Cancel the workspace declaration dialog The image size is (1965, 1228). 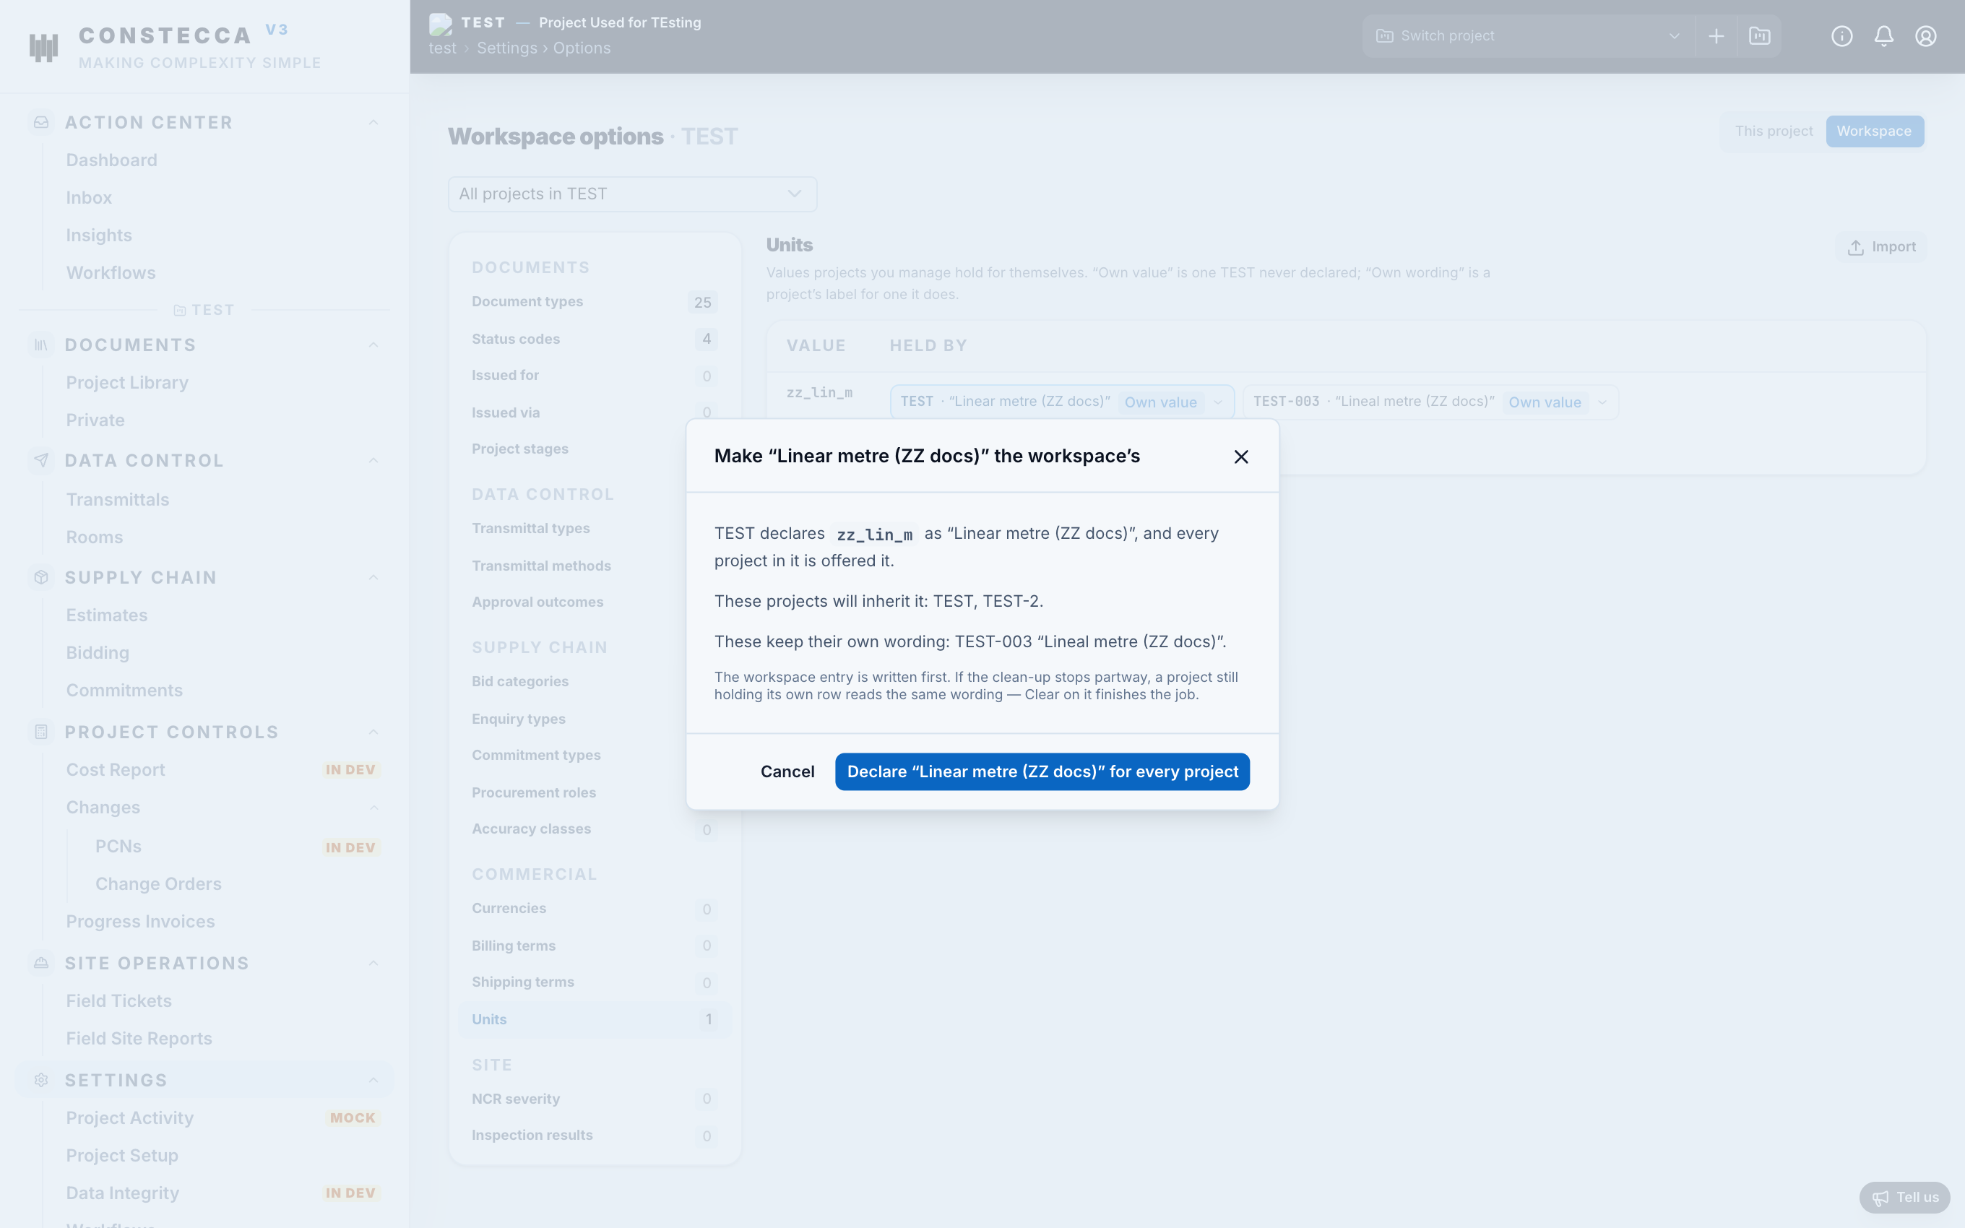tap(787, 771)
